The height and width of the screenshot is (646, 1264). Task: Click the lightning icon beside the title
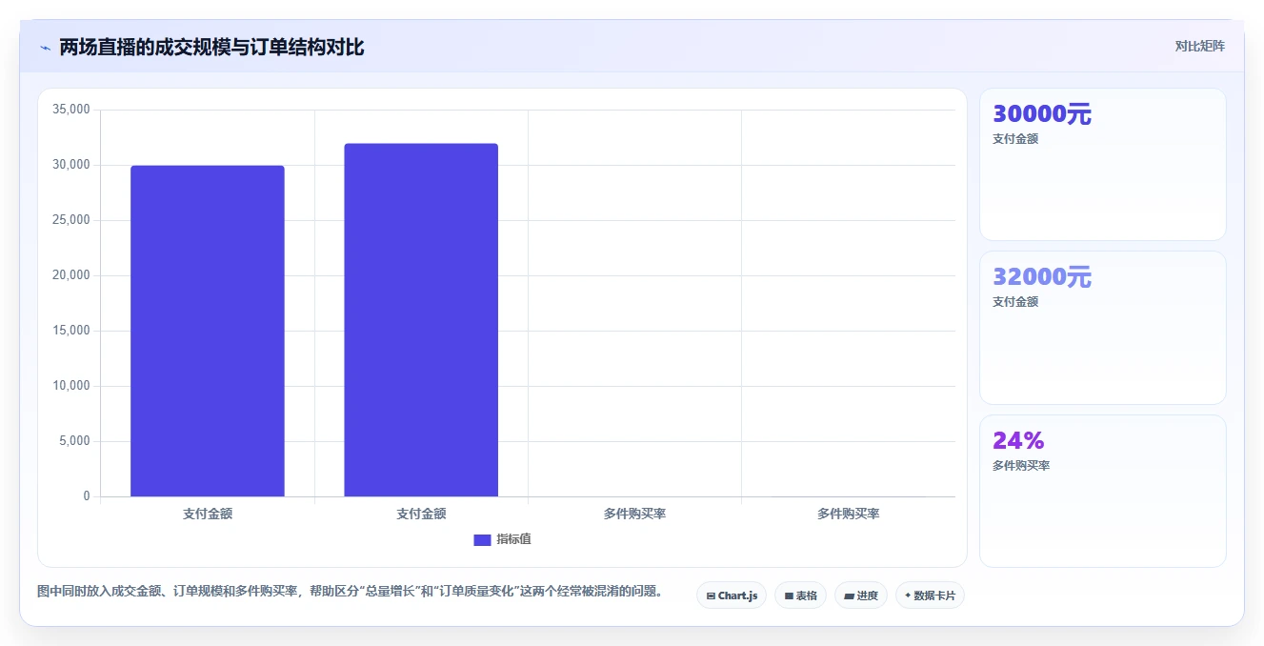click(45, 48)
